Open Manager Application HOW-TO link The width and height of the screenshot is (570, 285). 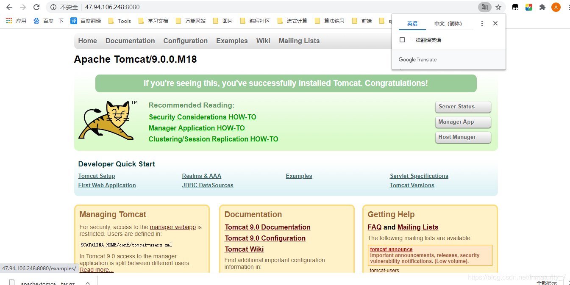(197, 128)
